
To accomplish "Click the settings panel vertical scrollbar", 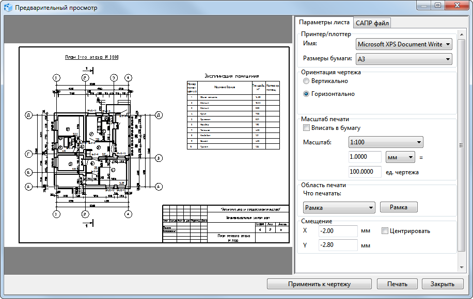I will (x=461, y=144).
